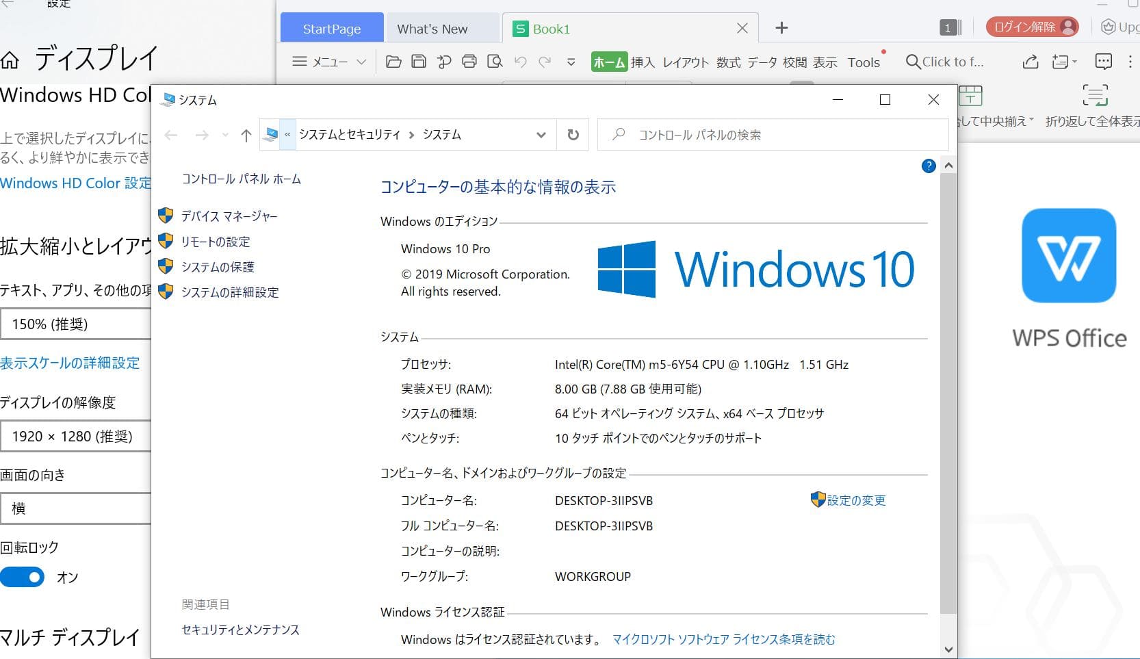
Task: Click WPS export to PDF icon
Action: pyautogui.click(x=444, y=62)
